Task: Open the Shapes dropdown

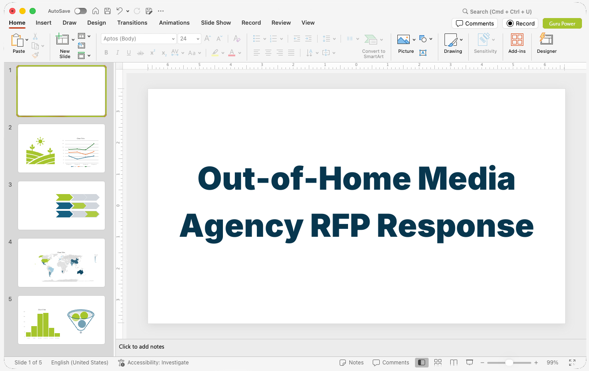Action: tap(426, 39)
